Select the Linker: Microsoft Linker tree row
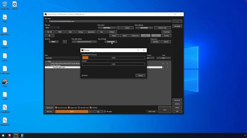 (x=65, y=64)
